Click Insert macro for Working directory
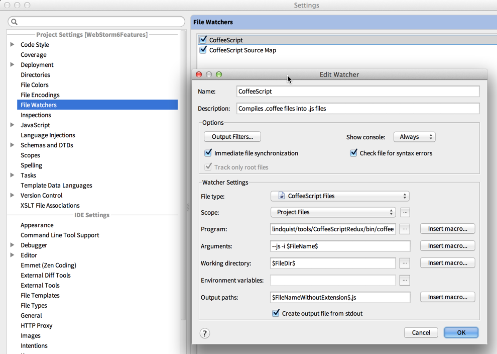497x354 pixels. click(448, 263)
